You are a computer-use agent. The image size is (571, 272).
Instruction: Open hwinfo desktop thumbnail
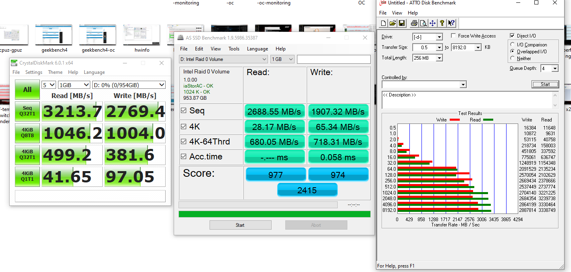[x=142, y=35]
